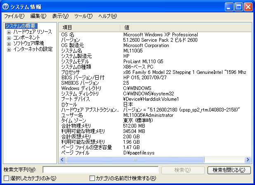Screen dimensions: 255x185
Task: Select the タイム ゾーン row label
Action: [73, 121]
